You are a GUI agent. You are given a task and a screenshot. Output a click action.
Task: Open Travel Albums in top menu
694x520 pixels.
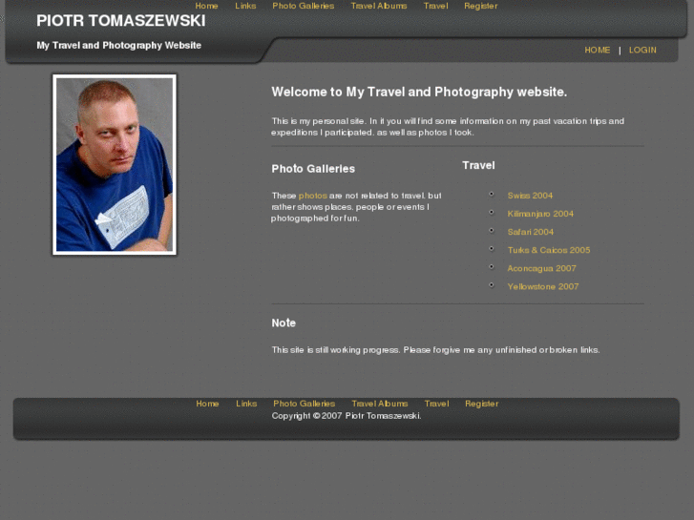click(x=379, y=6)
